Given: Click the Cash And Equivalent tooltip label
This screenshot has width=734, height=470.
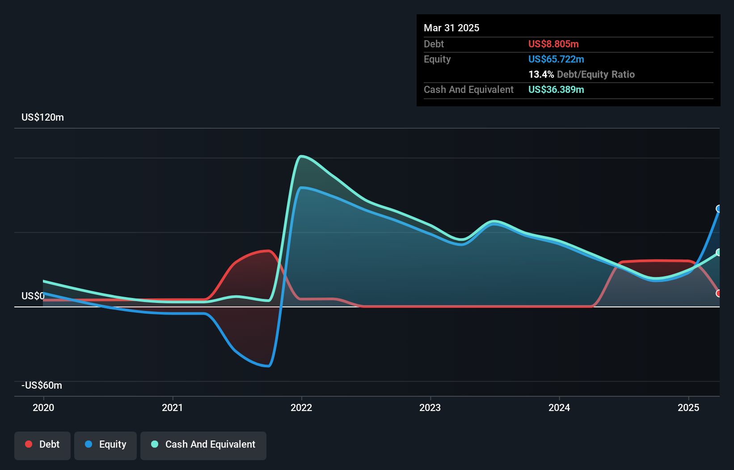Looking at the screenshot, I should [468, 89].
